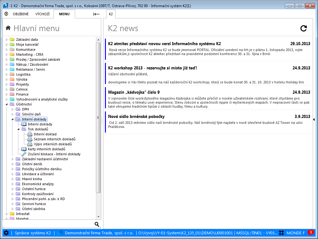Click the printer icon for Interní doklad
Viewport: 318px width, 239px height.
[30, 134]
